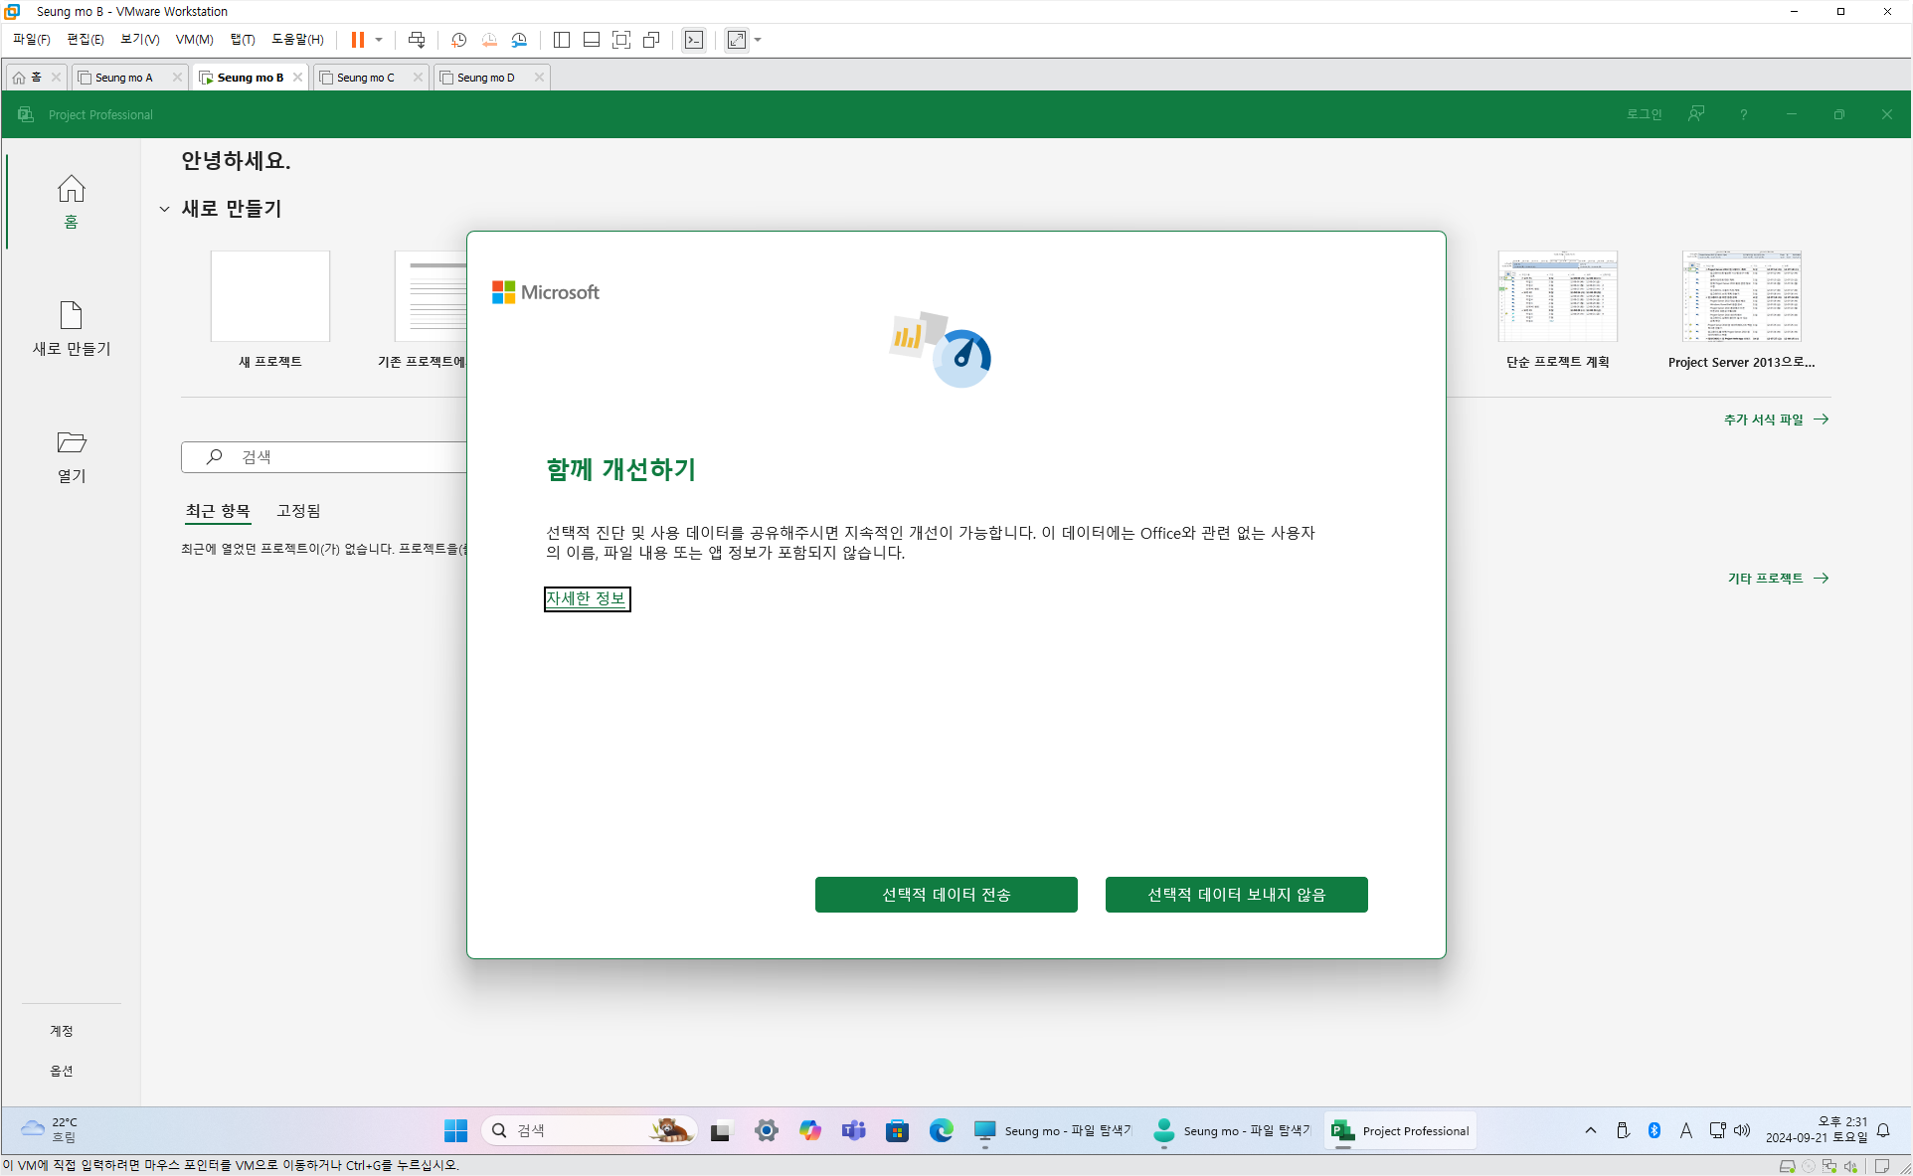Open the pause button dropdown arrow
This screenshot has height=1176, width=1913.
[379, 40]
